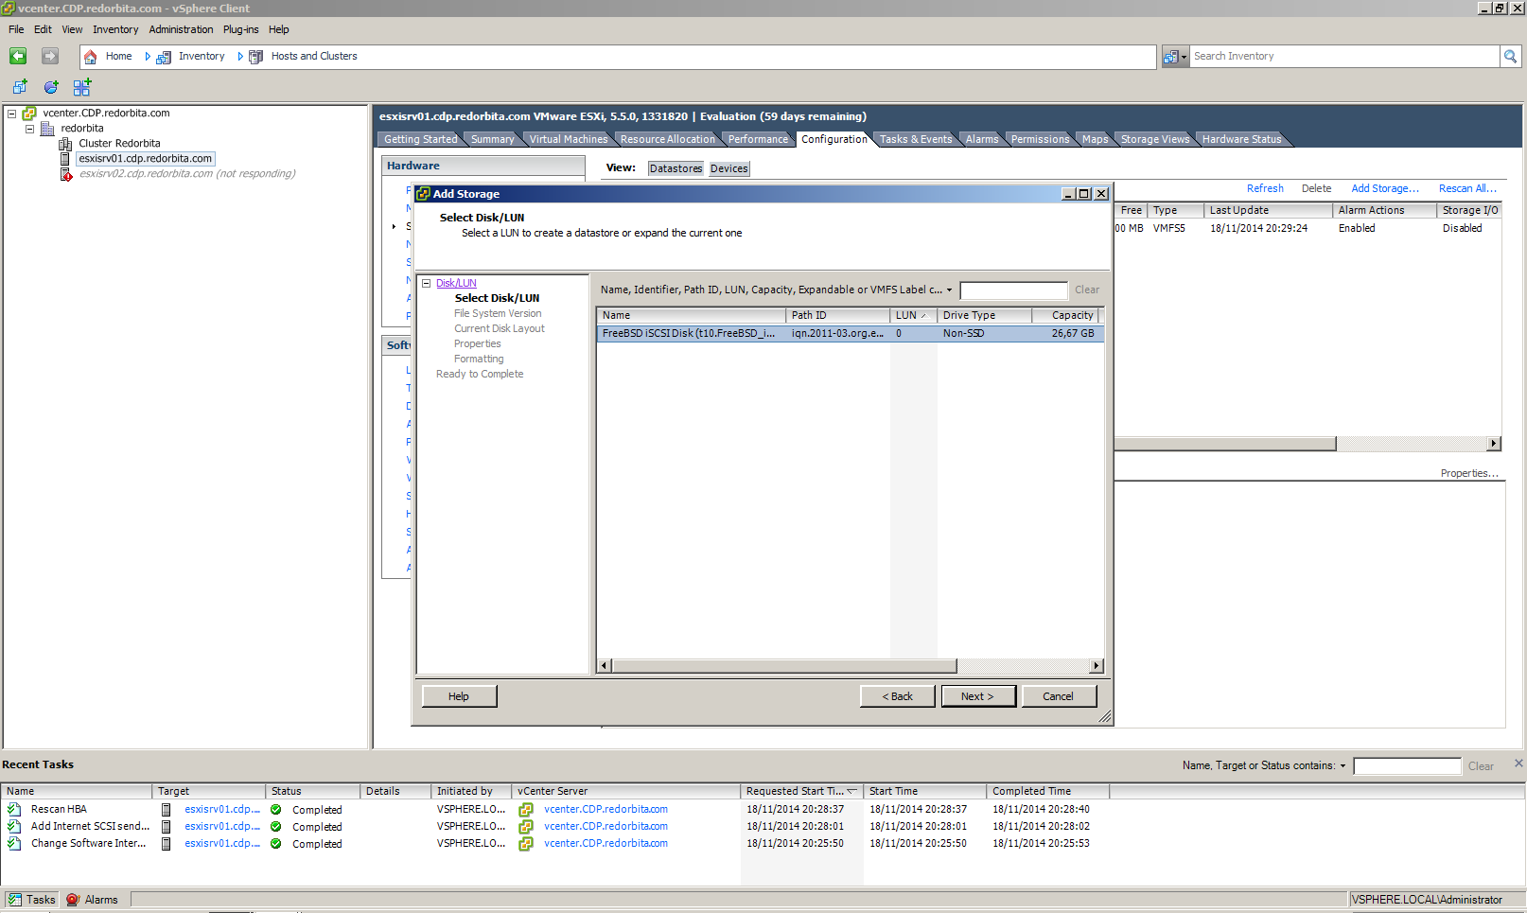This screenshot has width=1527, height=913.
Task: Click the not-responding esxisrv02 host icon
Action: tap(65, 174)
